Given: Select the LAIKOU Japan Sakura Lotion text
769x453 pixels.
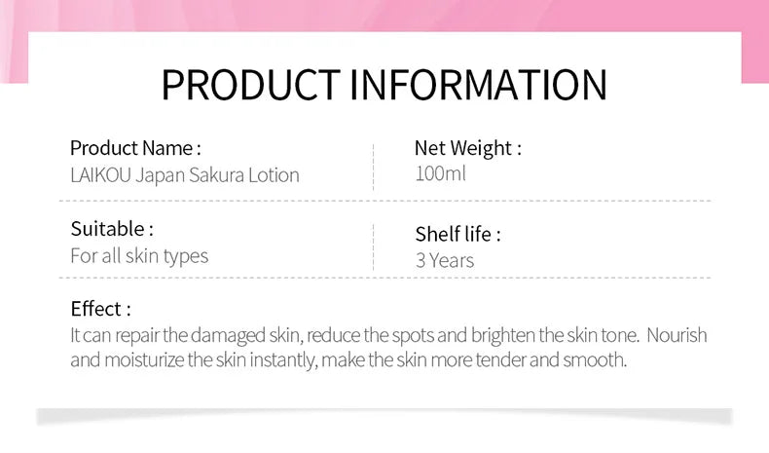Looking at the screenshot, I should pyautogui.click(x=185, y=176).
